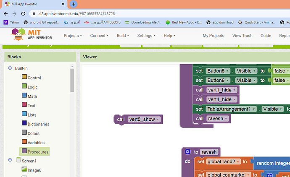
Task: Open the global rand2 variable dropdown
Action: point(239,162)
